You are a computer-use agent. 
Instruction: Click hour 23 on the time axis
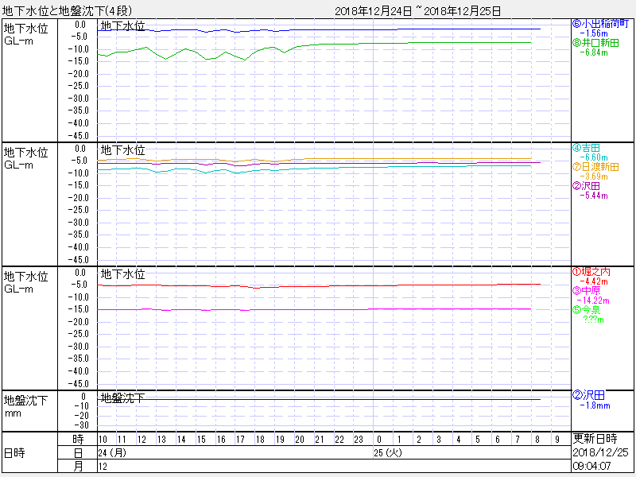pyautogui.click(x=359, y=439)
